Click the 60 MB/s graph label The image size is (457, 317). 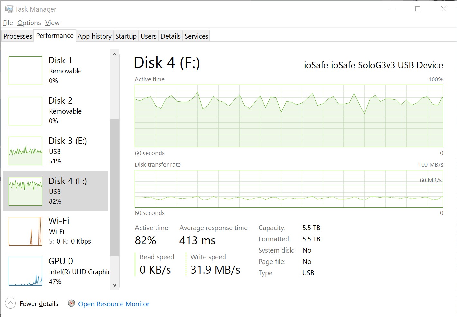pos(430,180)
